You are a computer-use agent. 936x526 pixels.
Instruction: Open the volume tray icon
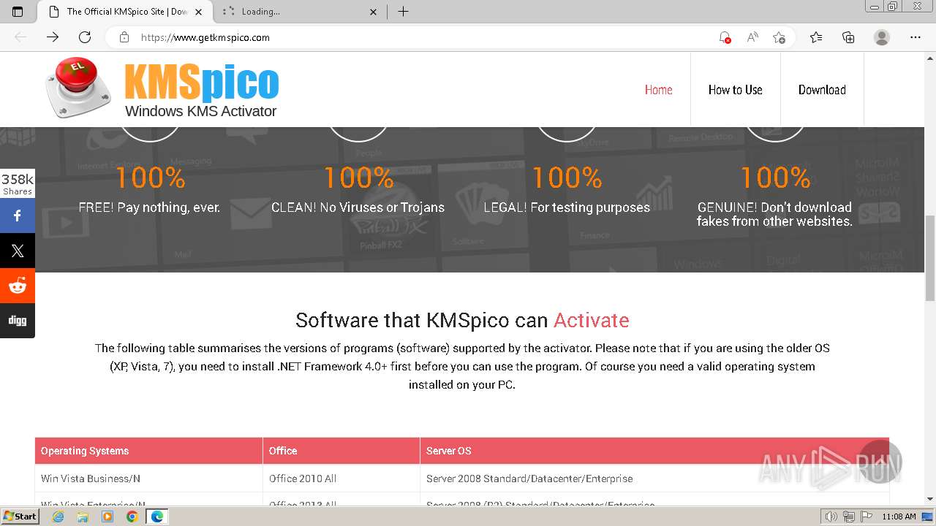[831, 517]
